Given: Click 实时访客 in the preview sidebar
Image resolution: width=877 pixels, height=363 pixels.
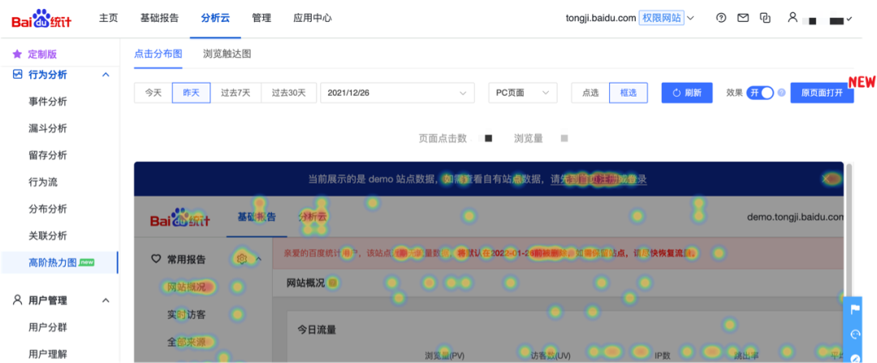Looking at the screenshot, I should (x=186, y=315).
